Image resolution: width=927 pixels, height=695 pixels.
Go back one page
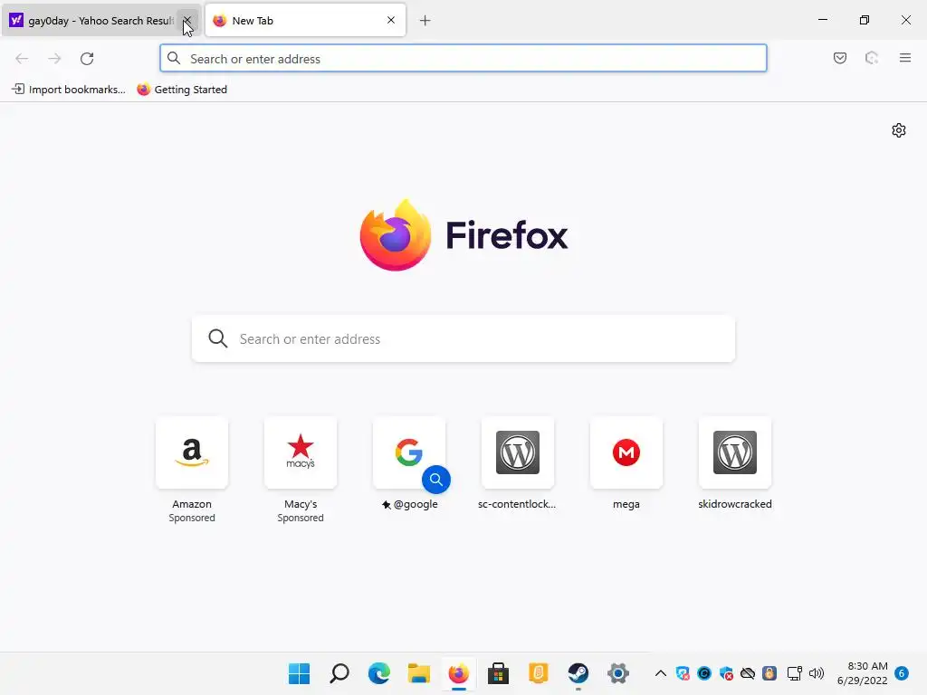click(x=22, y=59)
